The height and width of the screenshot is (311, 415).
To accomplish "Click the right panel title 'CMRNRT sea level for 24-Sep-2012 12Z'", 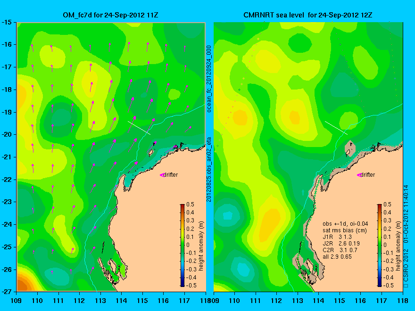I will 308,15.
